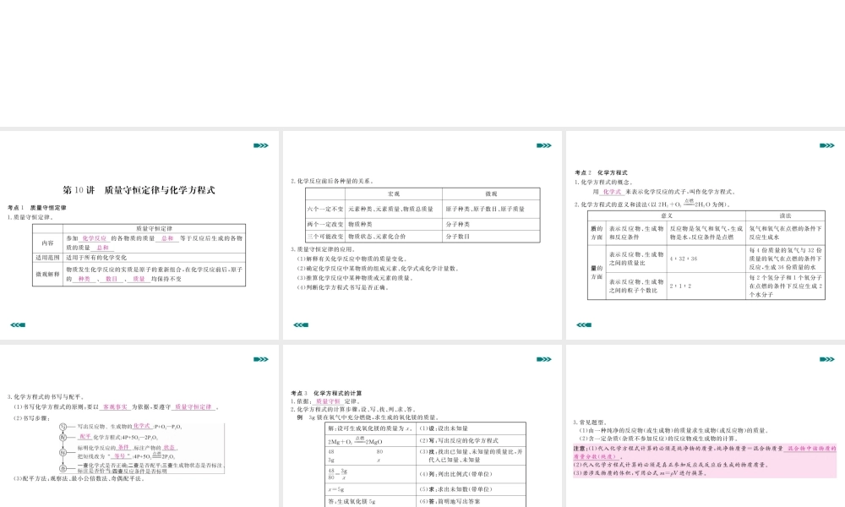The height and width of the screenshot is (507, 845).
Task: Select the slide with the pink 注意 box
Action: click(x=706, y=426)
